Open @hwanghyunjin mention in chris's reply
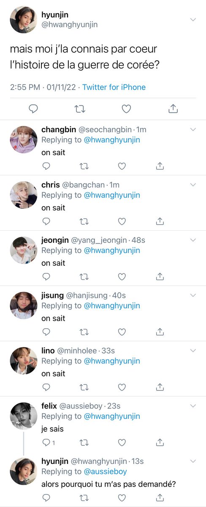The height and width of the screenshot is (507, 206). [112, 195]
